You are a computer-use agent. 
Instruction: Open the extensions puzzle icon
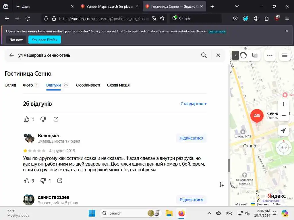pyautogui.click(x=266, y=19)
